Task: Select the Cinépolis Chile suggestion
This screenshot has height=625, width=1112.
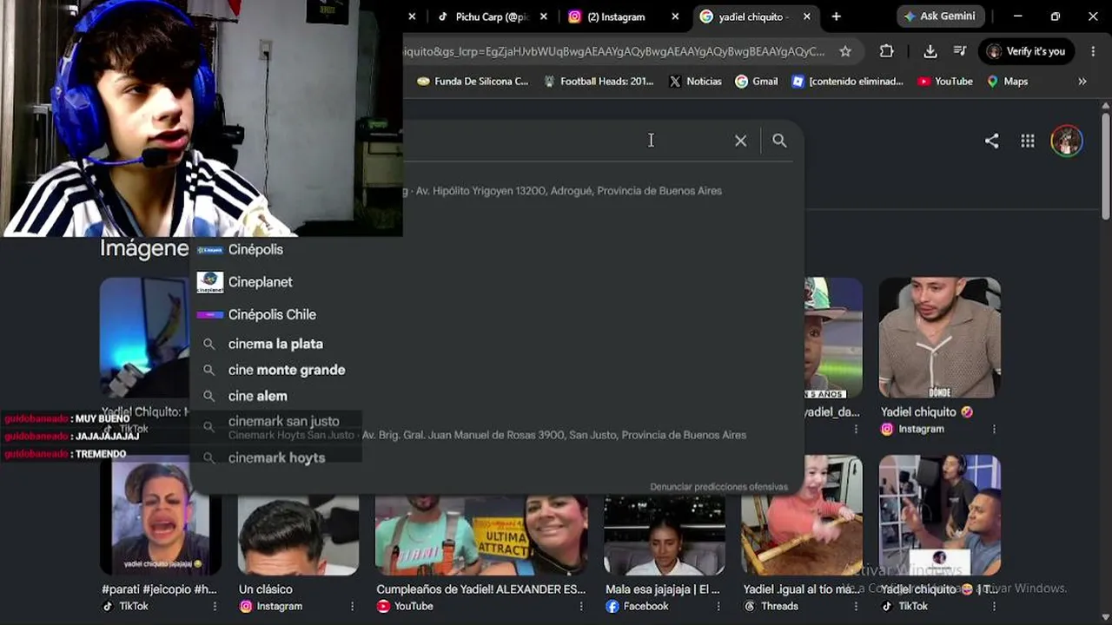Action: click(496, 314)
